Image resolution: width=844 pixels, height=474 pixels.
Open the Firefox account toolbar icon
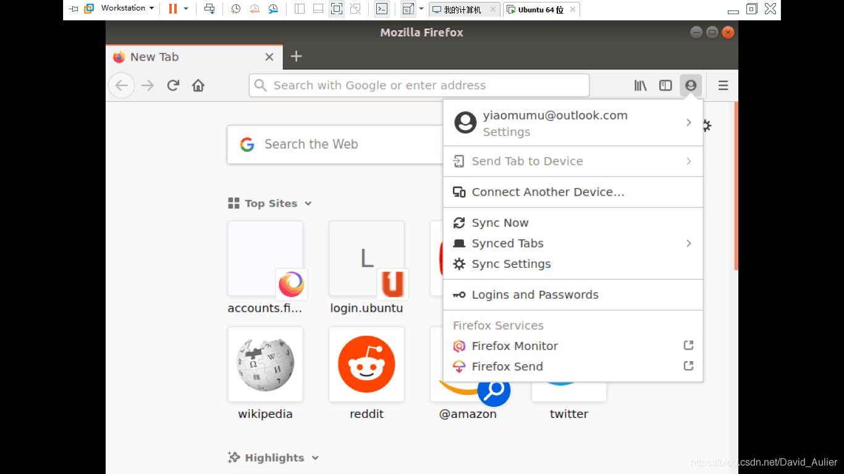pyautogui.click(x=691, y=85)
